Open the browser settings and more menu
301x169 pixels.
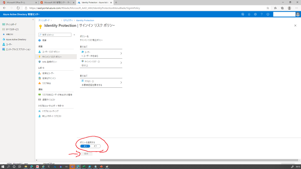(x=296, y=8)
